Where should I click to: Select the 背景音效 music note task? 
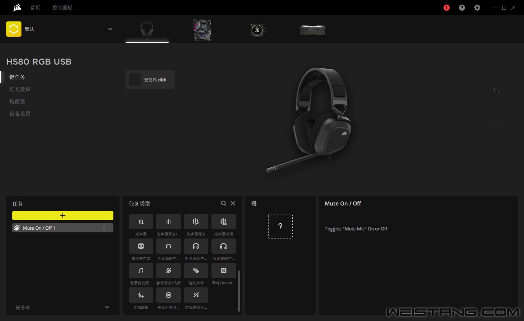point(141,271)
